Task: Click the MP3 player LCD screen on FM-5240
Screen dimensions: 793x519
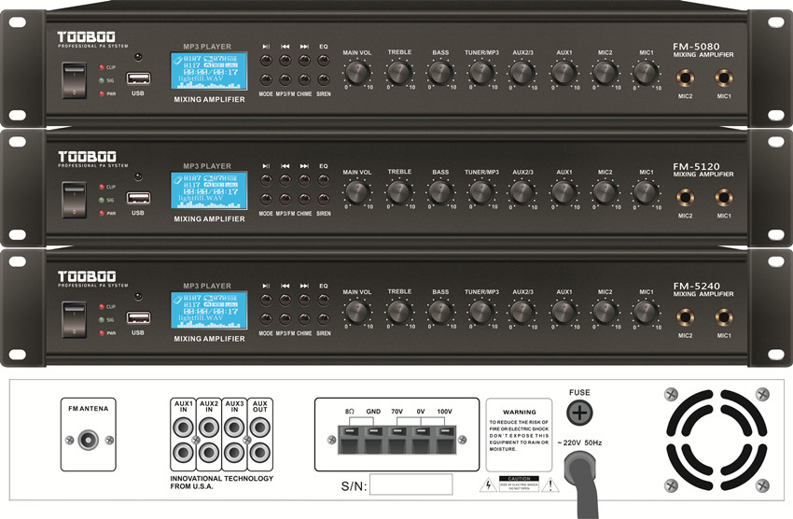Action: 209,310
